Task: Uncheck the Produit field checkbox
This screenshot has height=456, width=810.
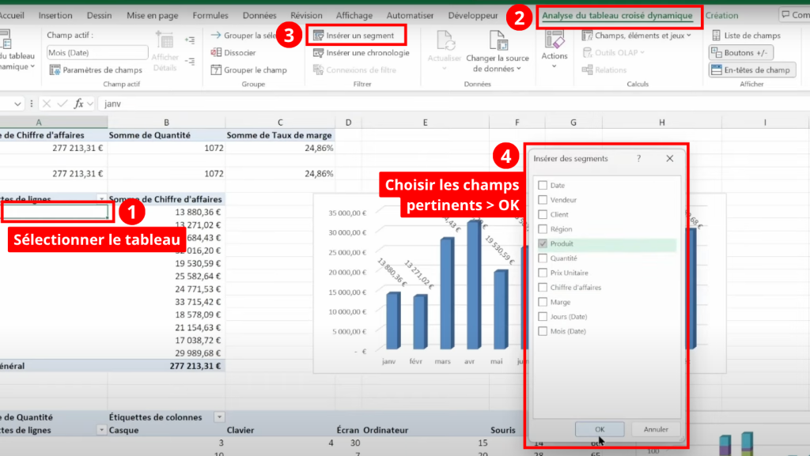Action: tap(543, 243)
